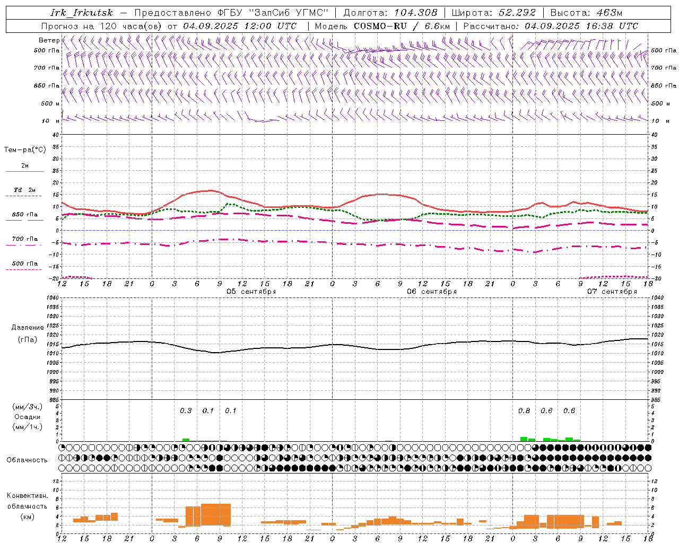
Task: Click the 'Конвективн.' convective cloud label
Action: [x=27, y=496]
